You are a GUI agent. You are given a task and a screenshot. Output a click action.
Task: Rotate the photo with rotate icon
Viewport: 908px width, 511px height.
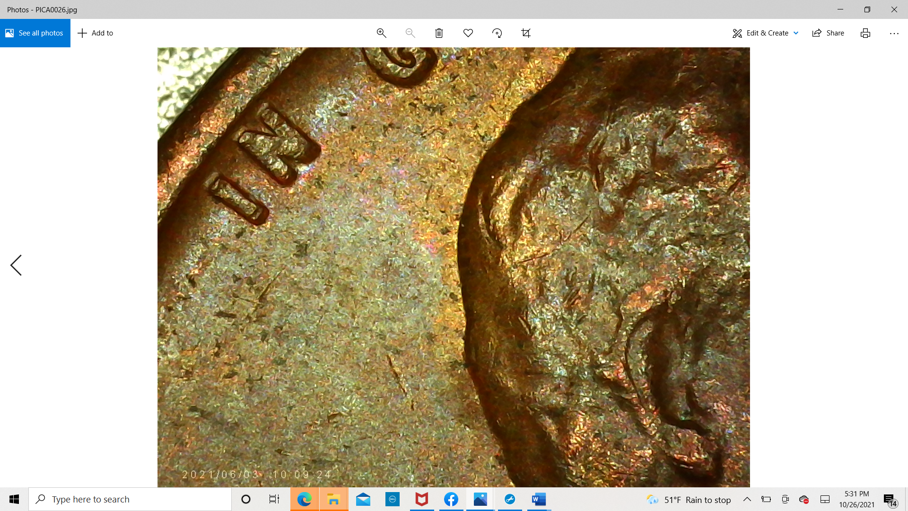497,33
